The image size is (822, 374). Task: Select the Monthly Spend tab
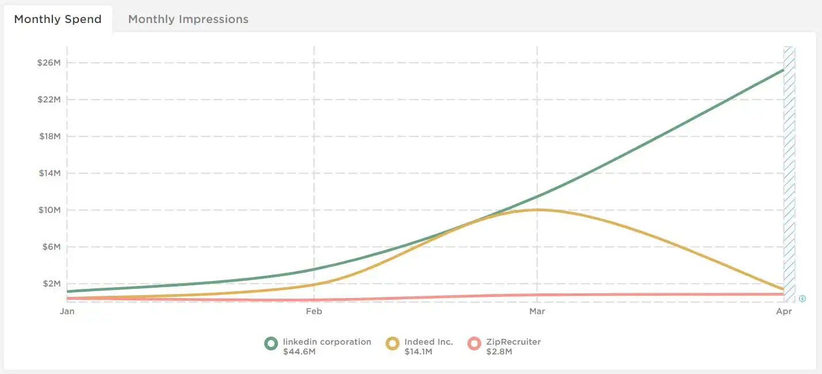click(58, 19)
